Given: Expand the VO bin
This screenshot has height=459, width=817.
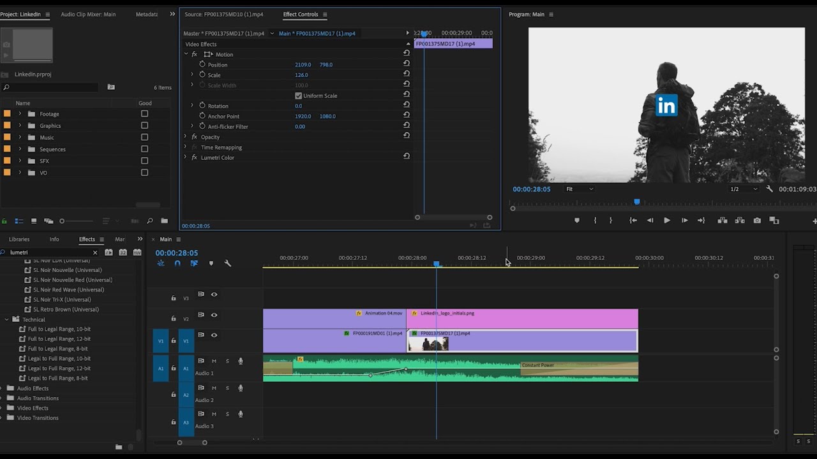Looking at the screenshot, I should (20, 173).
